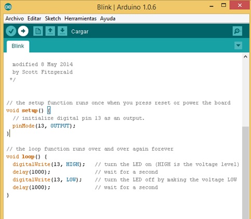Open the Archivo menu
The height and width of the screenshot is (219, 251).
pos(15,18)
